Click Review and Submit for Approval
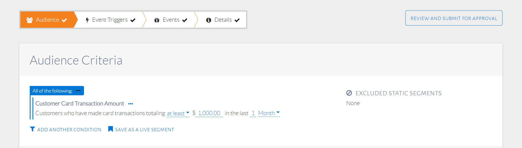Viewport: 522px width, 148px height. [454, 18]
